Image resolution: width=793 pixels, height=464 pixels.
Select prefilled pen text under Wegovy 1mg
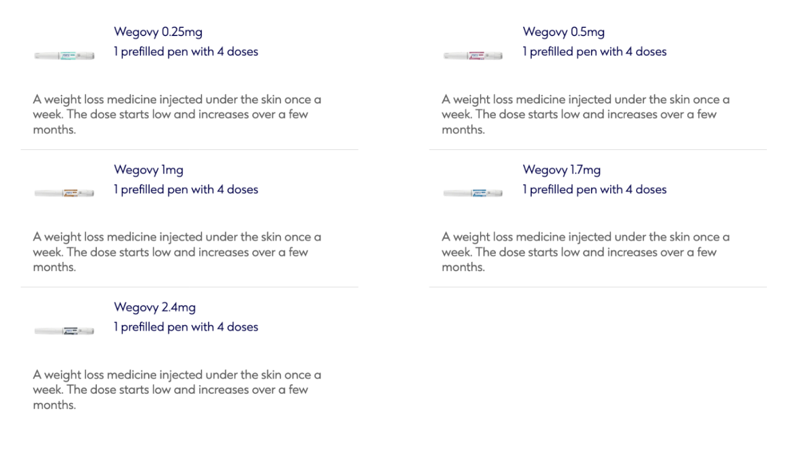point(186,189)
